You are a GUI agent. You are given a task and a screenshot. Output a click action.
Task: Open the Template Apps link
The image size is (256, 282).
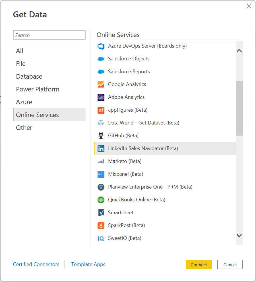tap(88, 264)
